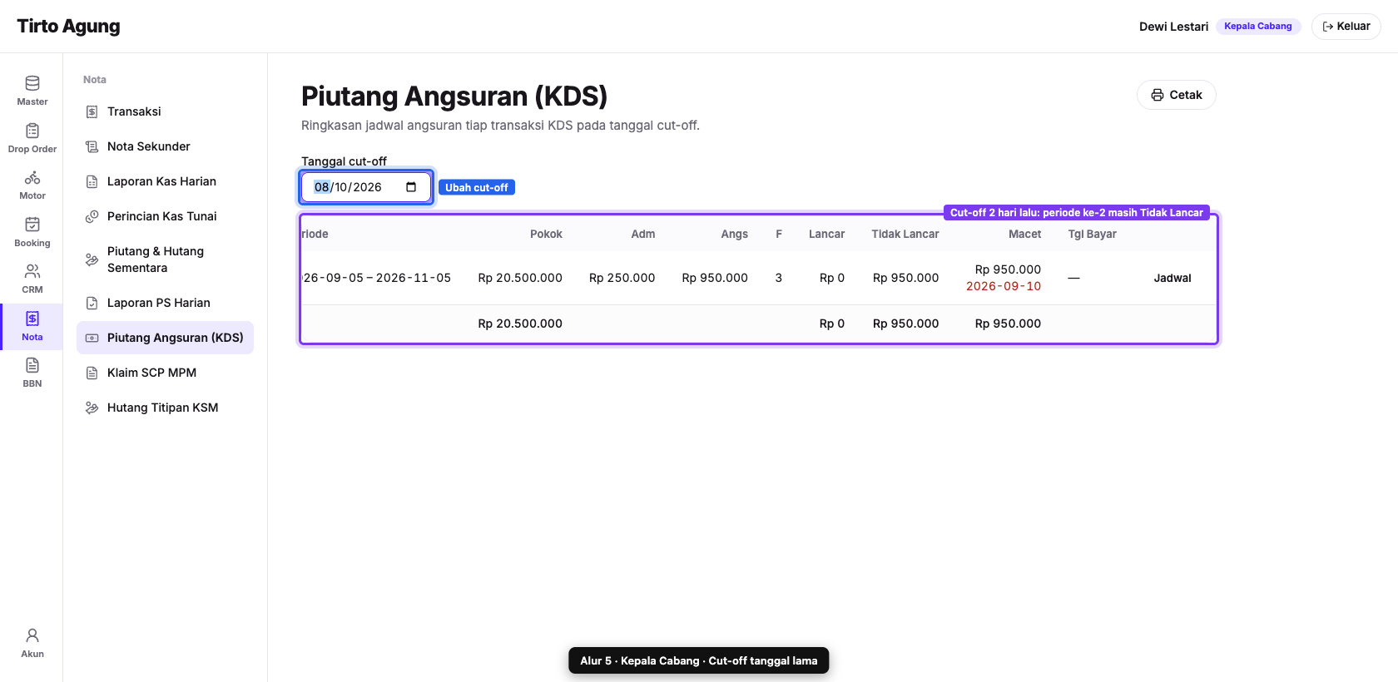The width and height of the screenshot is (1398, 682).
Task: Click the month part of the cut-off date
Action: click(322, 187)
